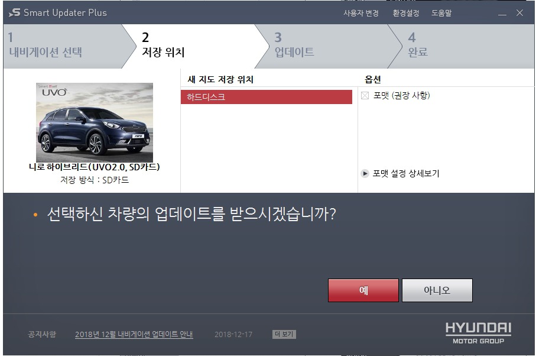
Task: Decline the update with the 아니오 button
Action: [x=437, y=290]
